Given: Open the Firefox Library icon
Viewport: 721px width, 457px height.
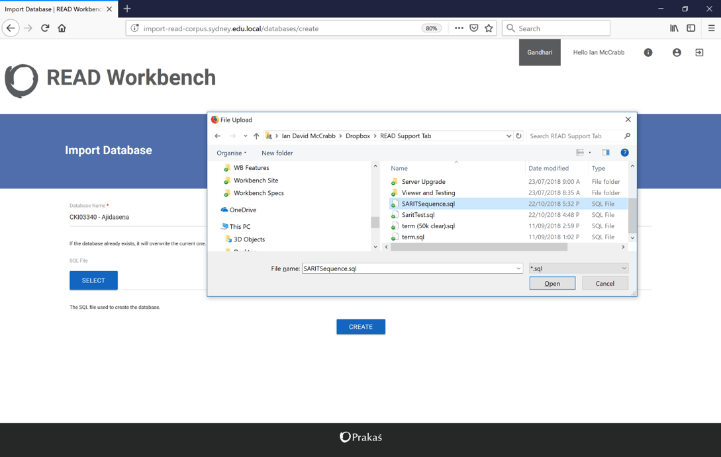Looking at the screenshot, I should point(674,28).
